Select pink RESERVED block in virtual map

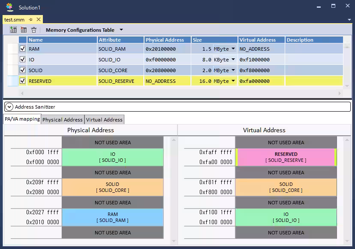(286, 157)
